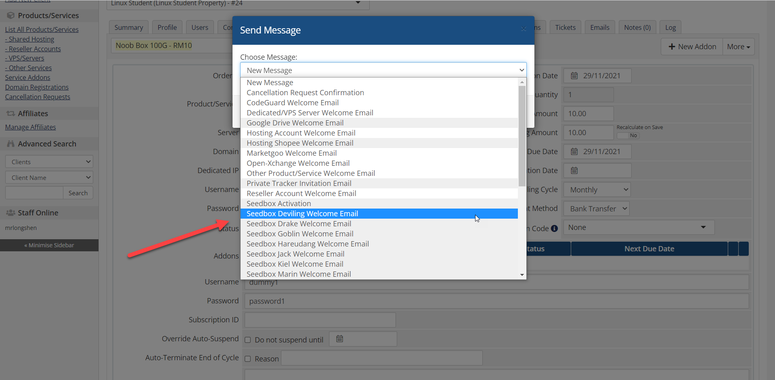The image size is (775, 380).
Task: Go to VPS/Servers link
Action: 25,58
